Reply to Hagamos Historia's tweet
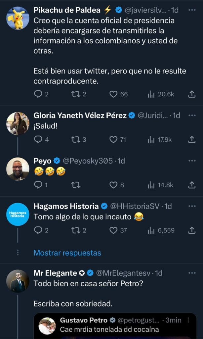 point(38,230)
